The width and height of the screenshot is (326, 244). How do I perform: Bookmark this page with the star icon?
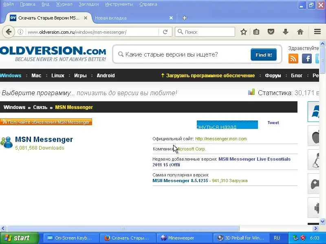click(x=243, y=32)
